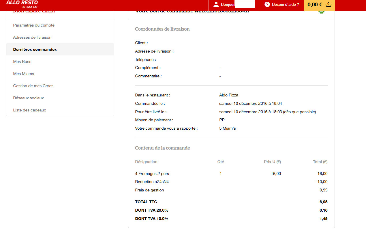Click the -10,00 reduction amount

coord(322,182)
